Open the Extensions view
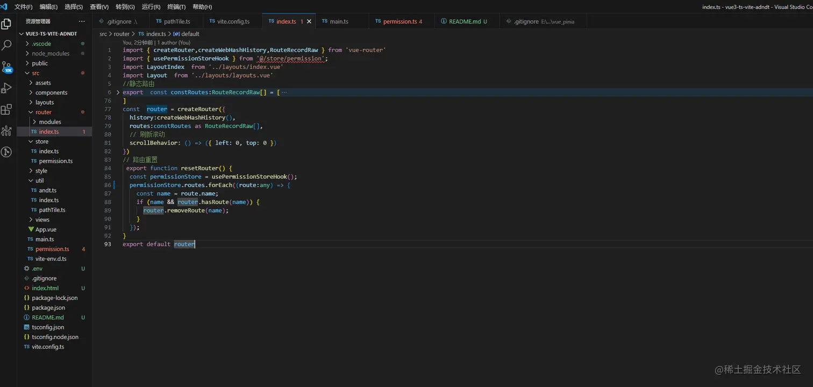813x387 pixels. tap(6, 110)
